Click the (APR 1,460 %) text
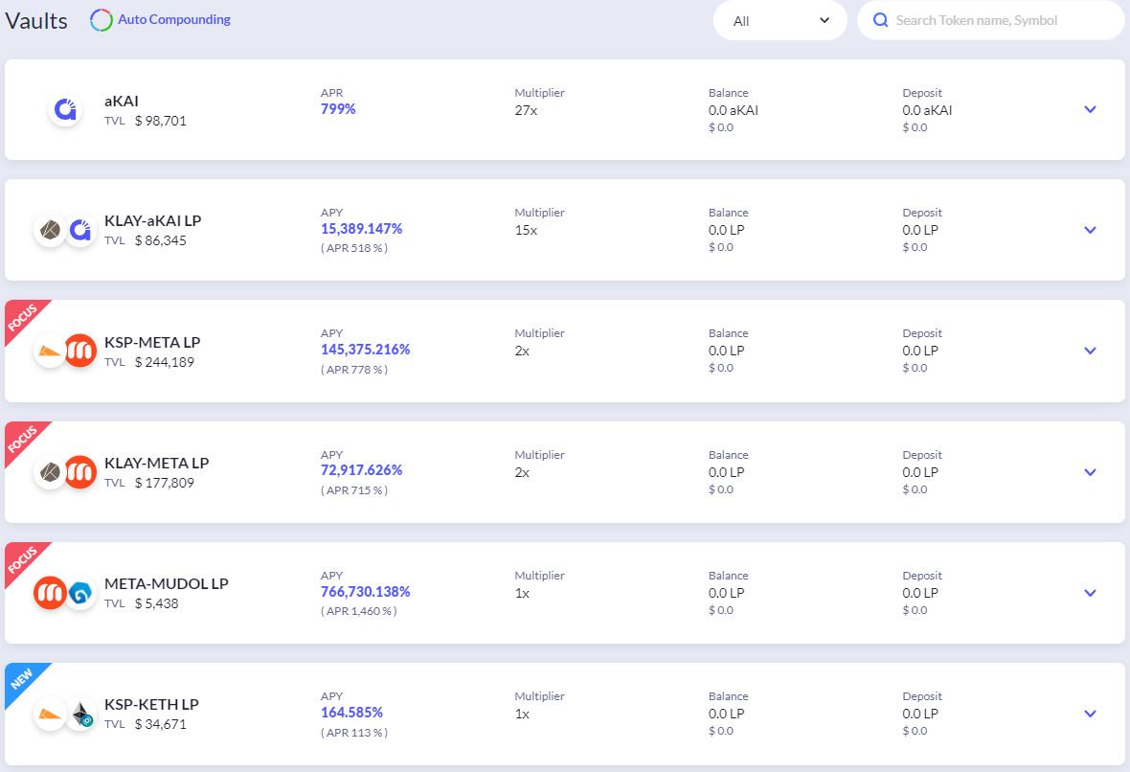The image size is (1130, 772). click(x=358, y=610)
